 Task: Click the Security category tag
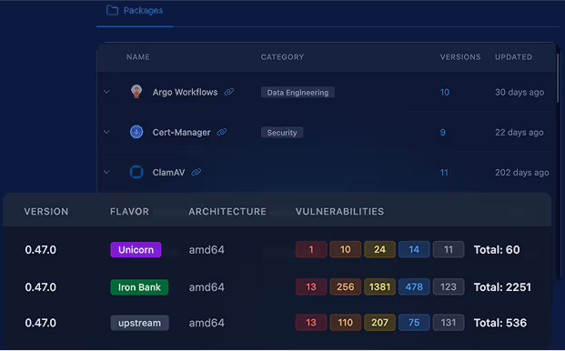(282, 133)
